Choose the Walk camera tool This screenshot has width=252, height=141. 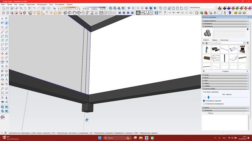coord(7,98)
